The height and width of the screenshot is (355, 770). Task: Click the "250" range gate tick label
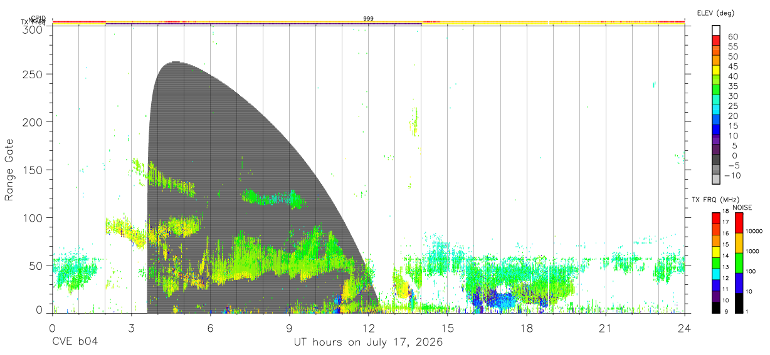point(33,74)
